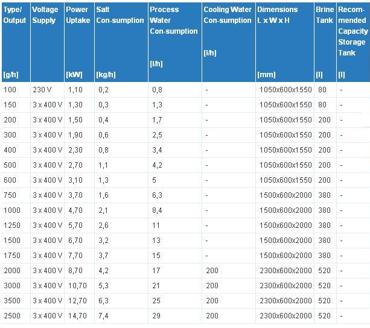
Task: Pick salt consumption value '3,7'
Action: 103,256
